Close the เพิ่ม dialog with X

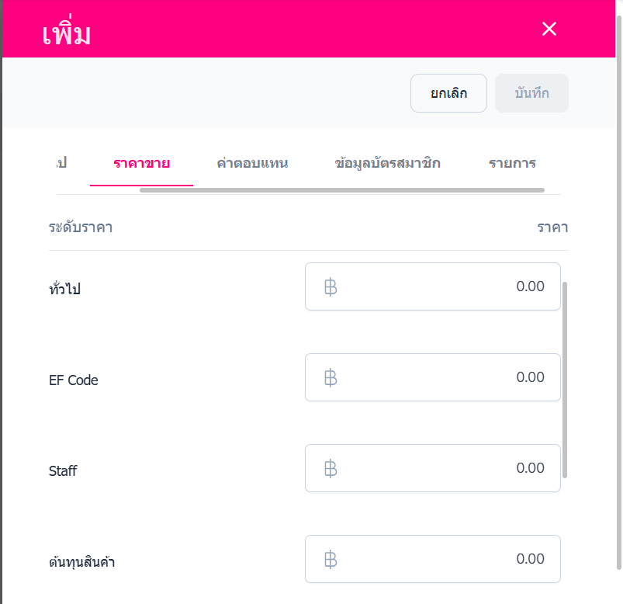(549, 30)
